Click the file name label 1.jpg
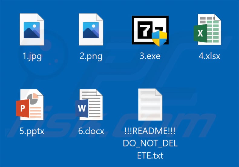This screenshot has height=167, width=239. (32, 56)
